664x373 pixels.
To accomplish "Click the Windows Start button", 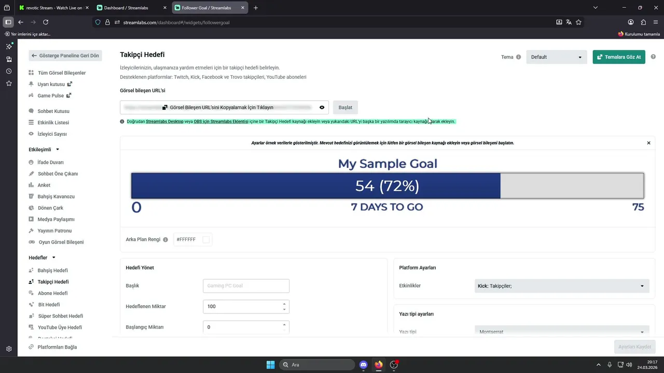I will tap(270, 365).
